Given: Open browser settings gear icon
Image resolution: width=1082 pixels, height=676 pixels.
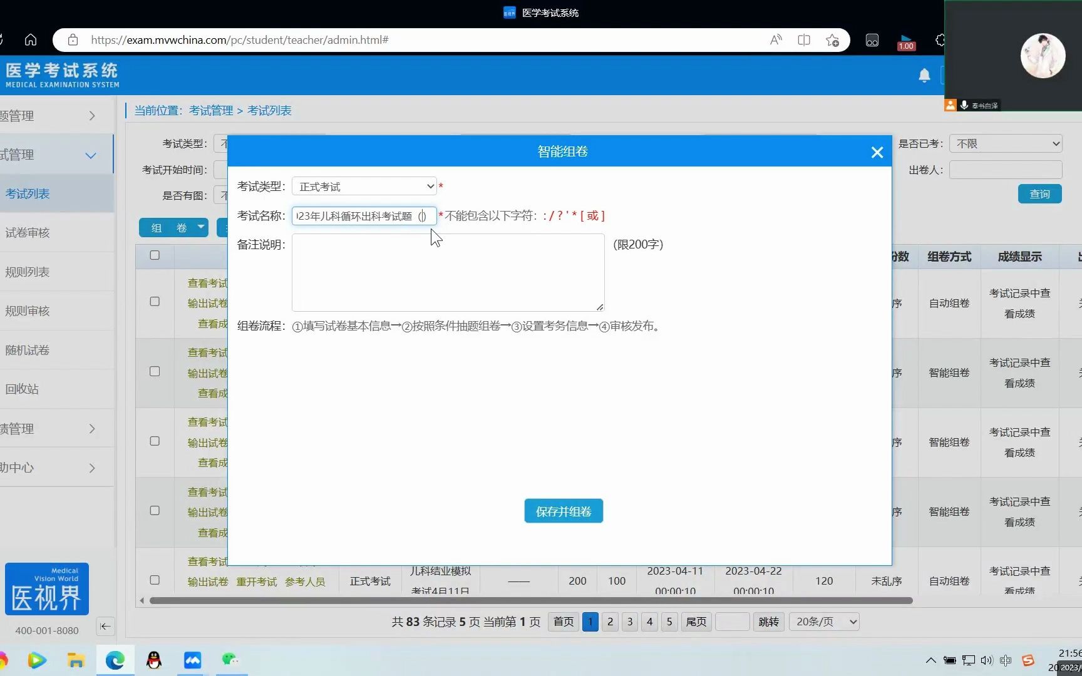Looking at the screenshot, I should click(x=940, y=40).
